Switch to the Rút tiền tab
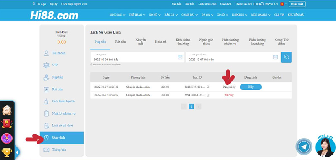The image size is (336, 160). (x=121, y=42)
